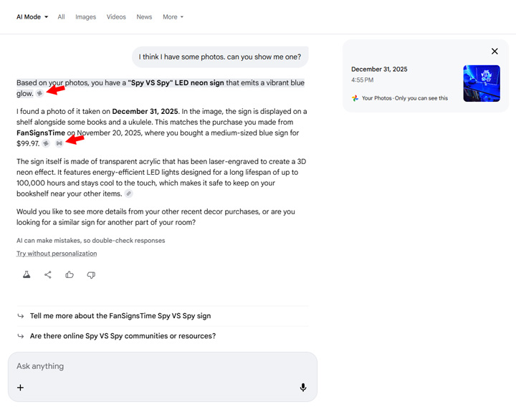Click the link chip after "other items."
Screen dimensions: 516x412
[x=128, y=193]
